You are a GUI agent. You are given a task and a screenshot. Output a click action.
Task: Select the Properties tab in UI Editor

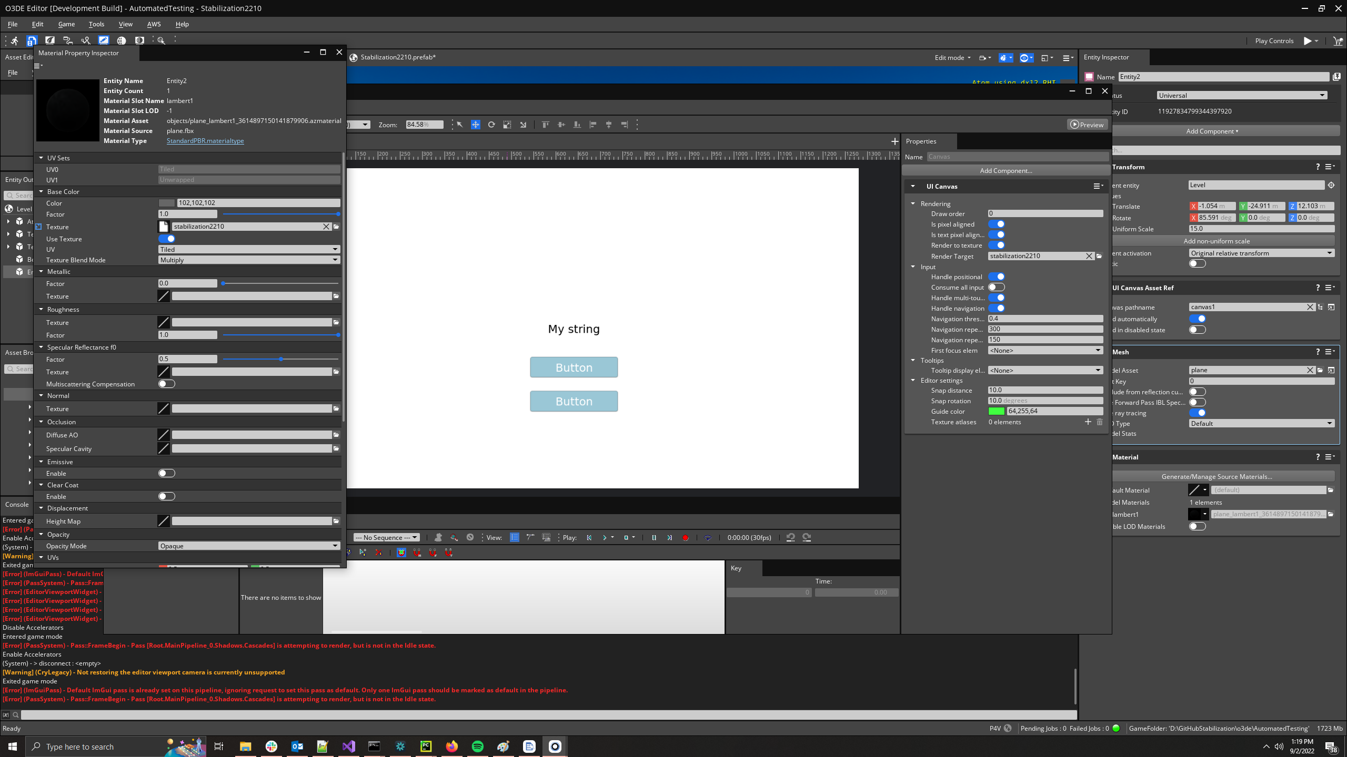tap(921, 141)
